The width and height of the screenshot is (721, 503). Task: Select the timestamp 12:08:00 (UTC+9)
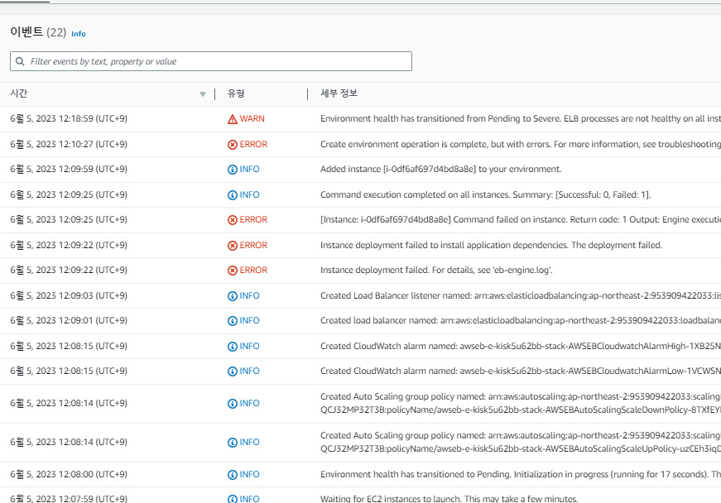click(69, 475)
